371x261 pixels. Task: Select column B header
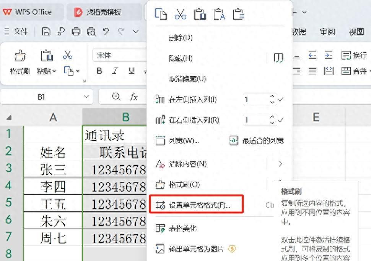114,117
